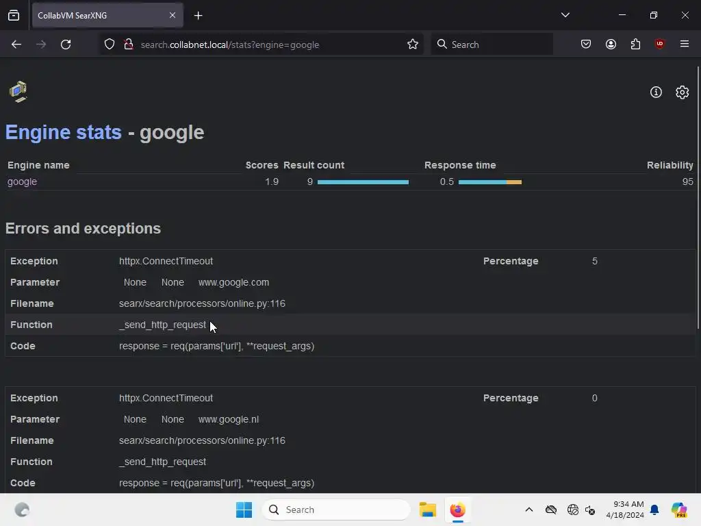Reload the current page
Screen dimensions: 701x526
point(66,45)
